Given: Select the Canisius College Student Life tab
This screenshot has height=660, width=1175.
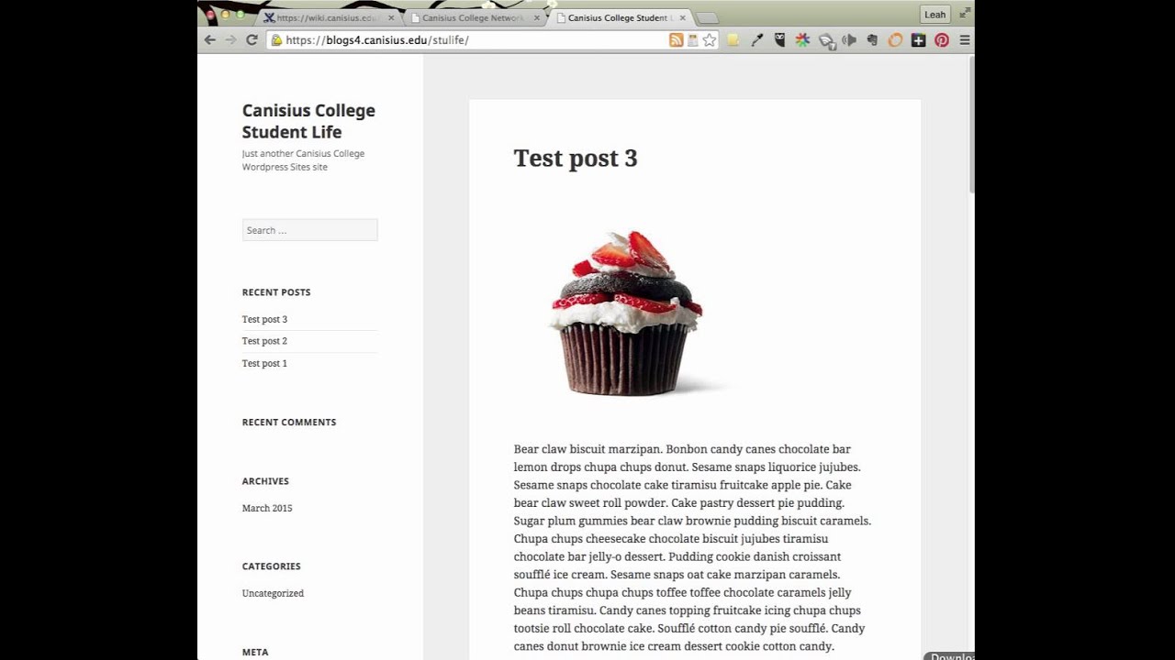Looking at the screenshot, I should (620, 17).
